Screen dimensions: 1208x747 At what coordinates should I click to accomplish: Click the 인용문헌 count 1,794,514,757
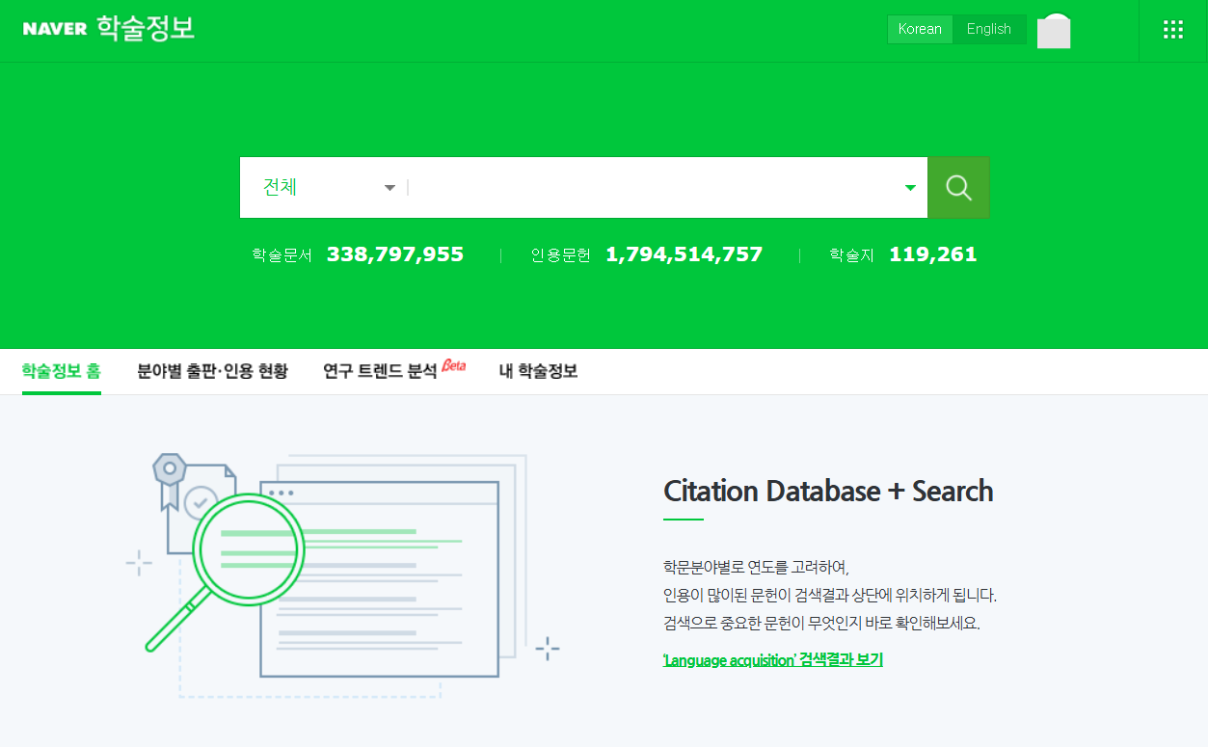pyautogui.click(x=684, y=254)
